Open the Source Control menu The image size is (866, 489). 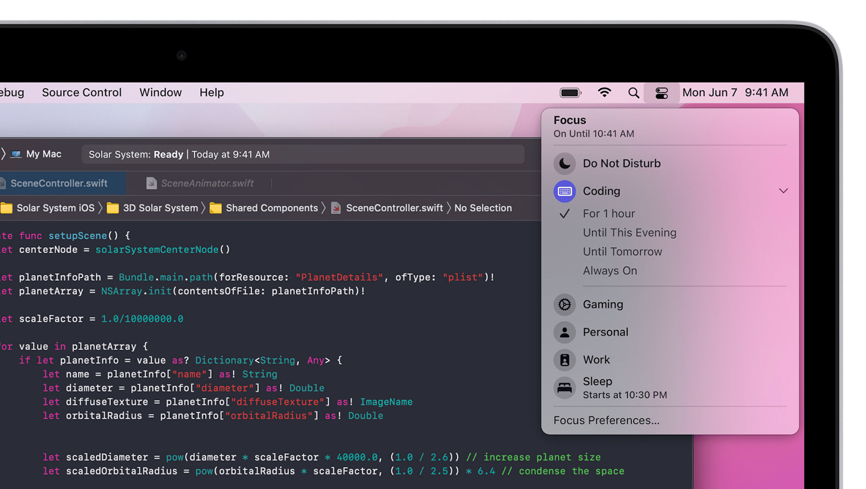click(x=82, y=92)
